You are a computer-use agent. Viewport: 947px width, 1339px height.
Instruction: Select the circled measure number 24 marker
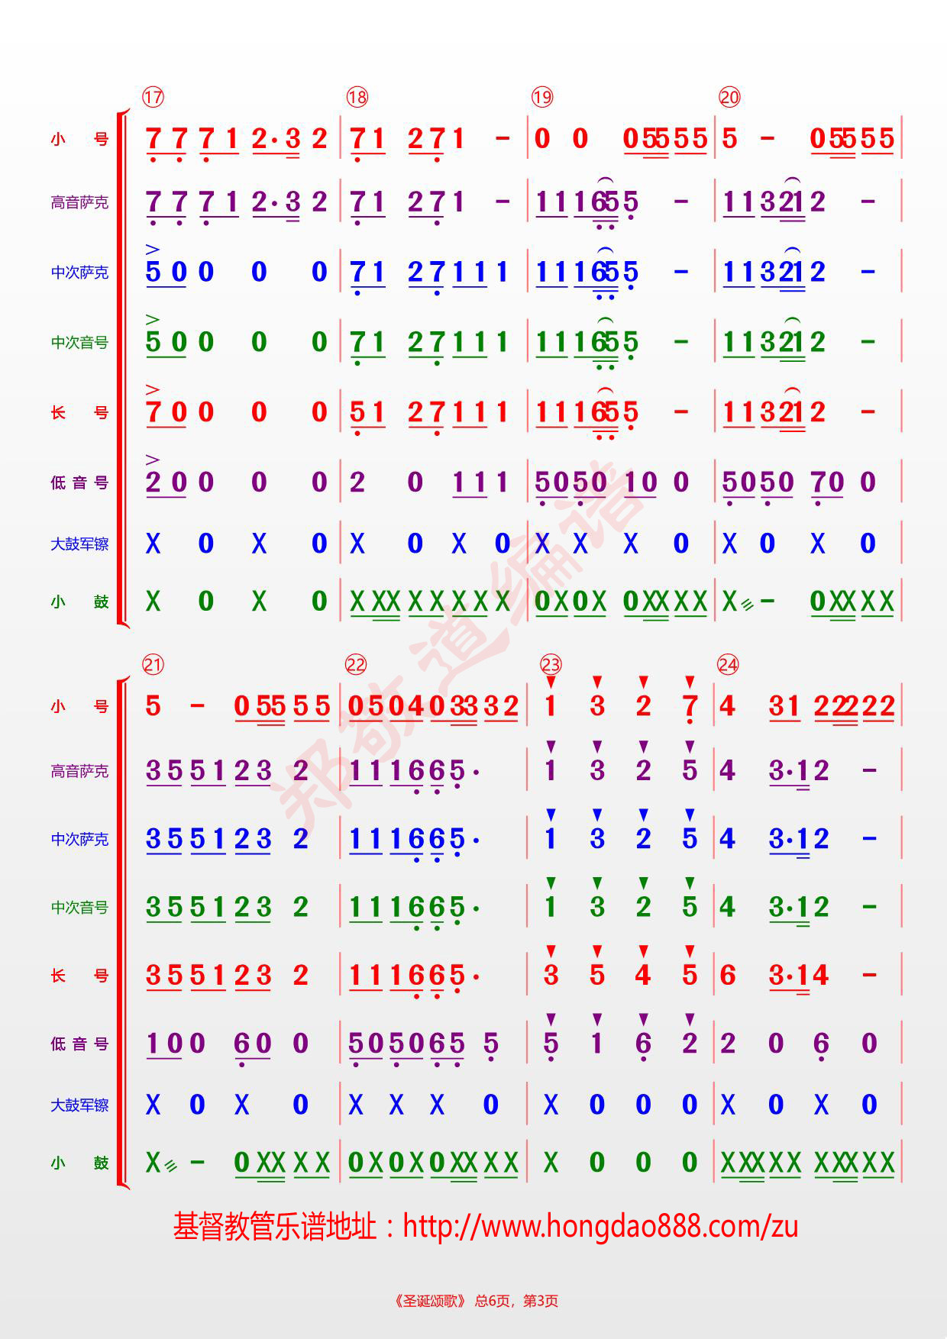click(728, 664)
